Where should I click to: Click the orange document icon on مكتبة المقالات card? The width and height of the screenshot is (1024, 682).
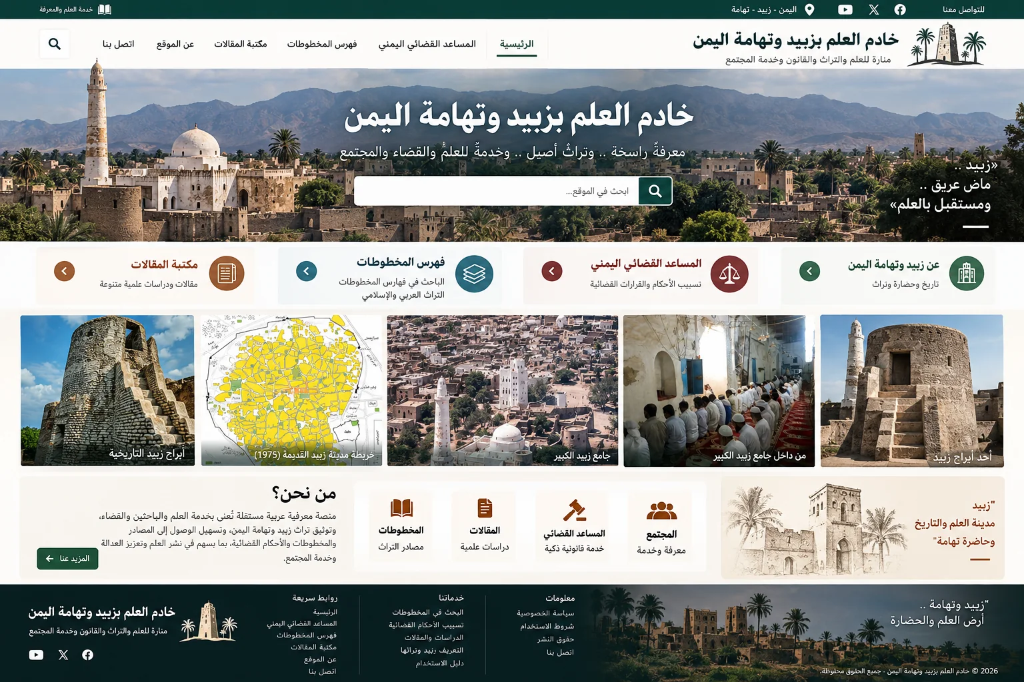(x=227, y=273)
